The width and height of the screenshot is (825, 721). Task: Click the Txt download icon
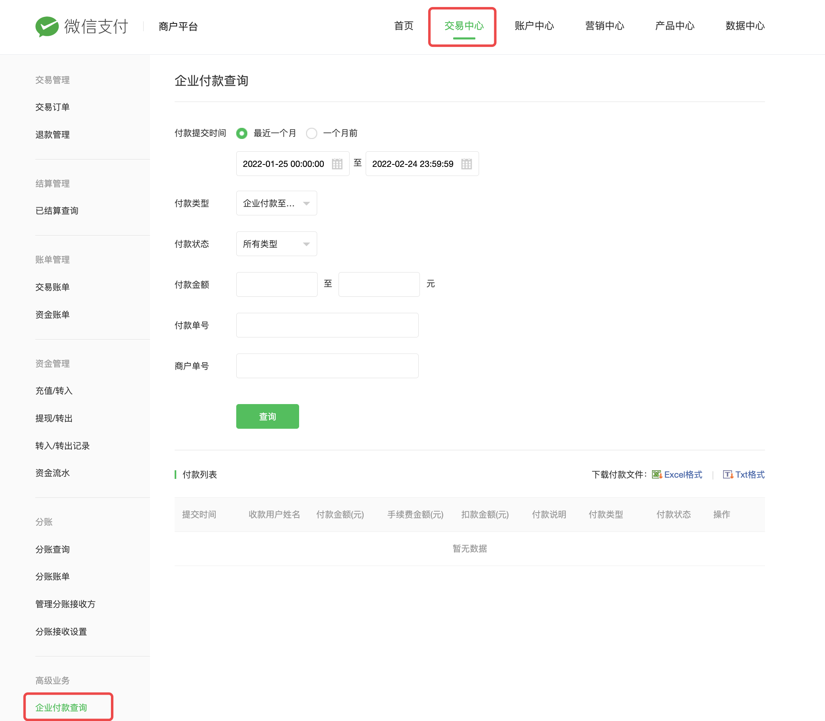(x=728, y=475)
